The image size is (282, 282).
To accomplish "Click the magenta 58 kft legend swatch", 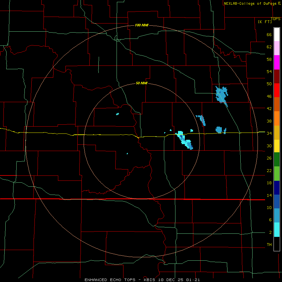I will pyautogui.click(x=277, y=62).
